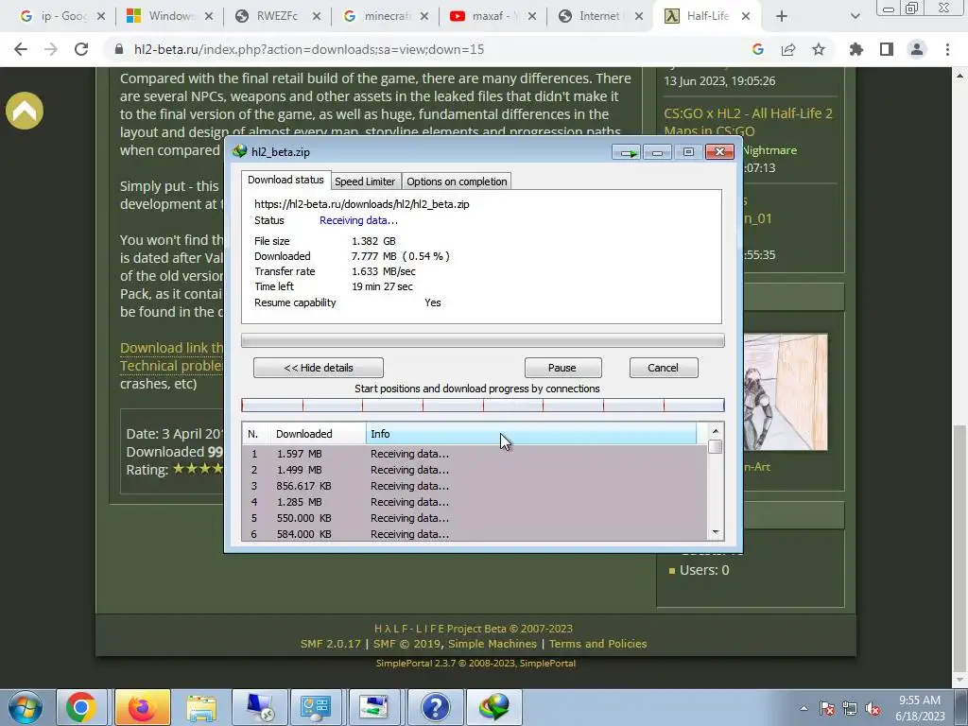Screen dimensions: 968x726
Task: Click the Info column header
Action: click(531, 434)
